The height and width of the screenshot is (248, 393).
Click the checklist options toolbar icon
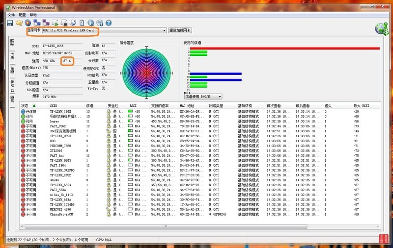[x=73, y=23]
